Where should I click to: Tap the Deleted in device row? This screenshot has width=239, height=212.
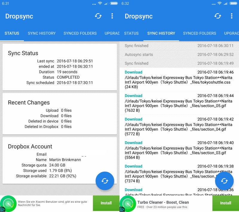[x=50, y=121]
